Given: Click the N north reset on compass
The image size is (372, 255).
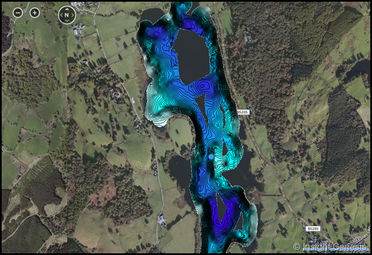Looking at the screenshot, I should (x=67, y=14).
